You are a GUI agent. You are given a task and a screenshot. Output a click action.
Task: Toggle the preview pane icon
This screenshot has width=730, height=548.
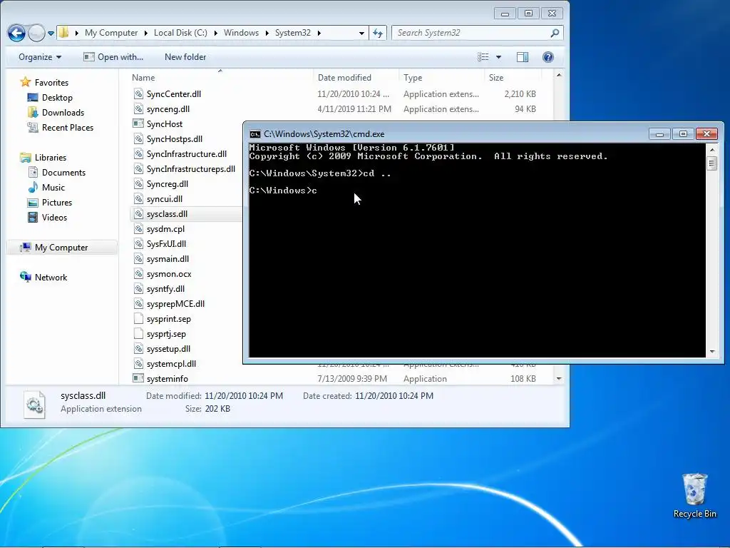(x=523, y=57)
